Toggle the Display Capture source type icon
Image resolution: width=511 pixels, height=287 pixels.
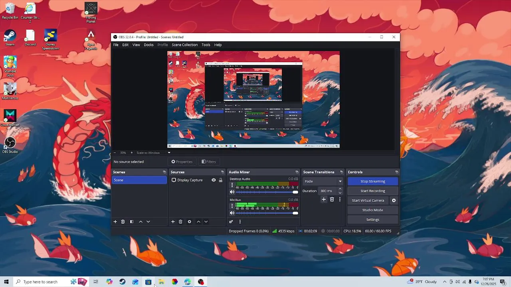point(174,180)
